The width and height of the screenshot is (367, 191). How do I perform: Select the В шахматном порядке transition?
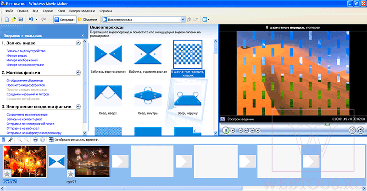(188, 54)
